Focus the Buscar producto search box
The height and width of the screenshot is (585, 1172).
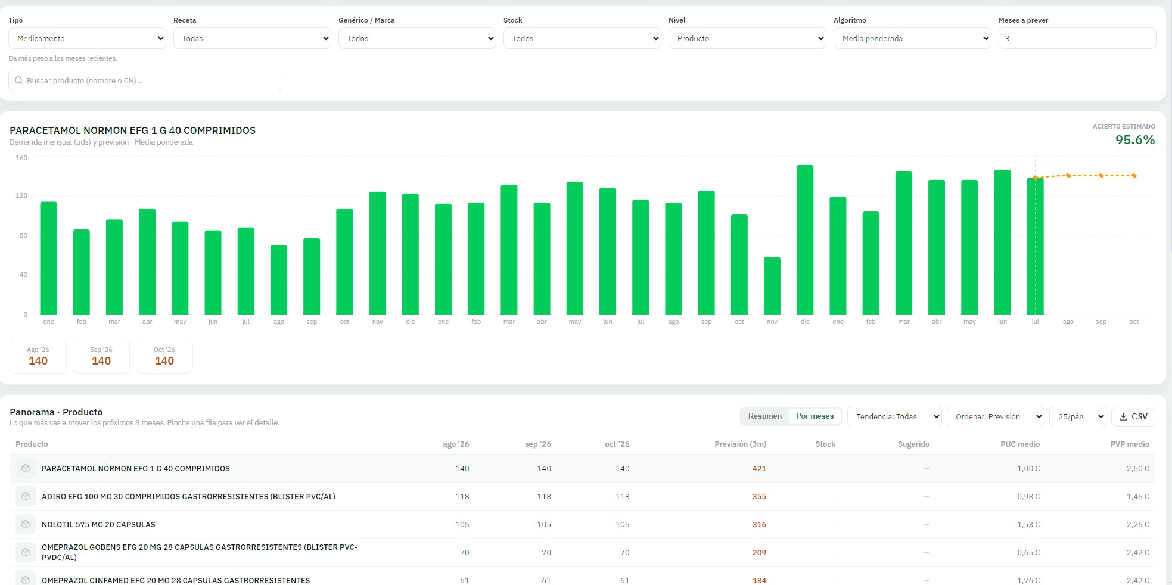145,80
